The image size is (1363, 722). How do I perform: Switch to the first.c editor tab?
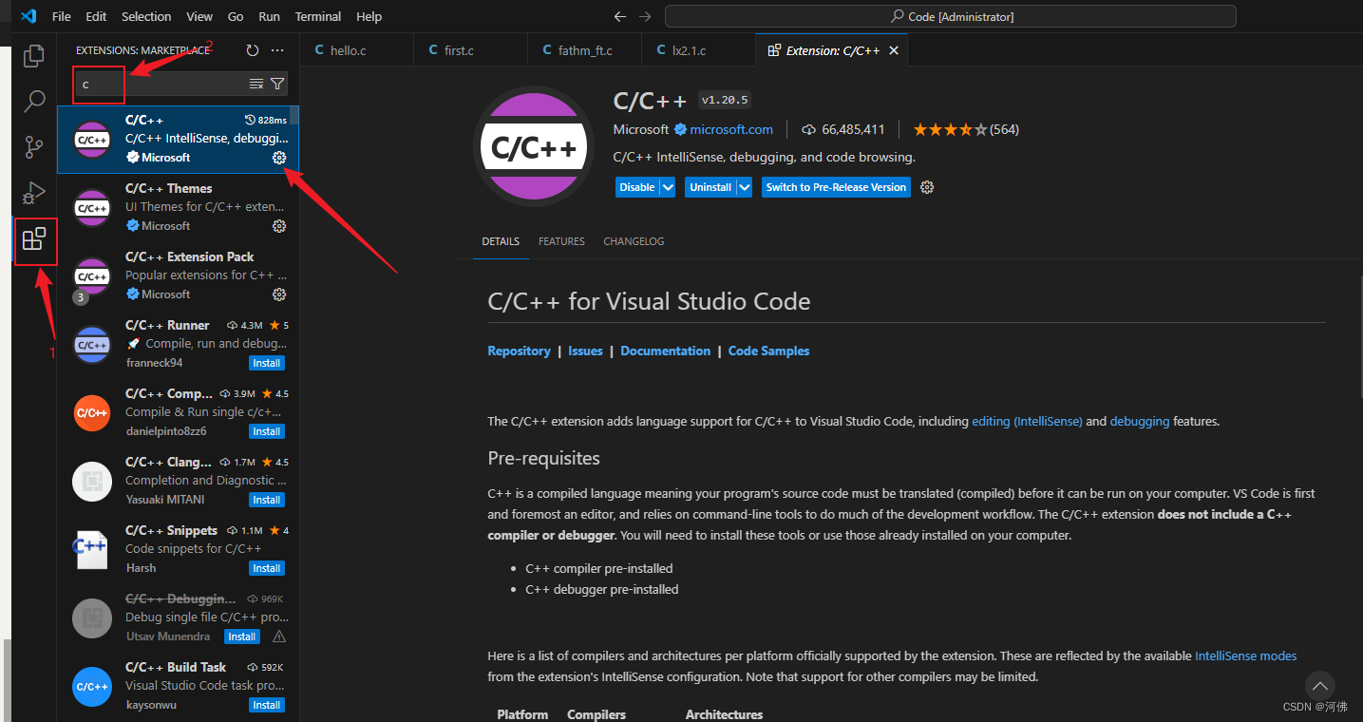pos(470,50)
